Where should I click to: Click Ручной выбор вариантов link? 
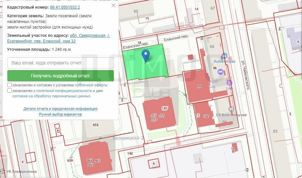coord(60,114)
